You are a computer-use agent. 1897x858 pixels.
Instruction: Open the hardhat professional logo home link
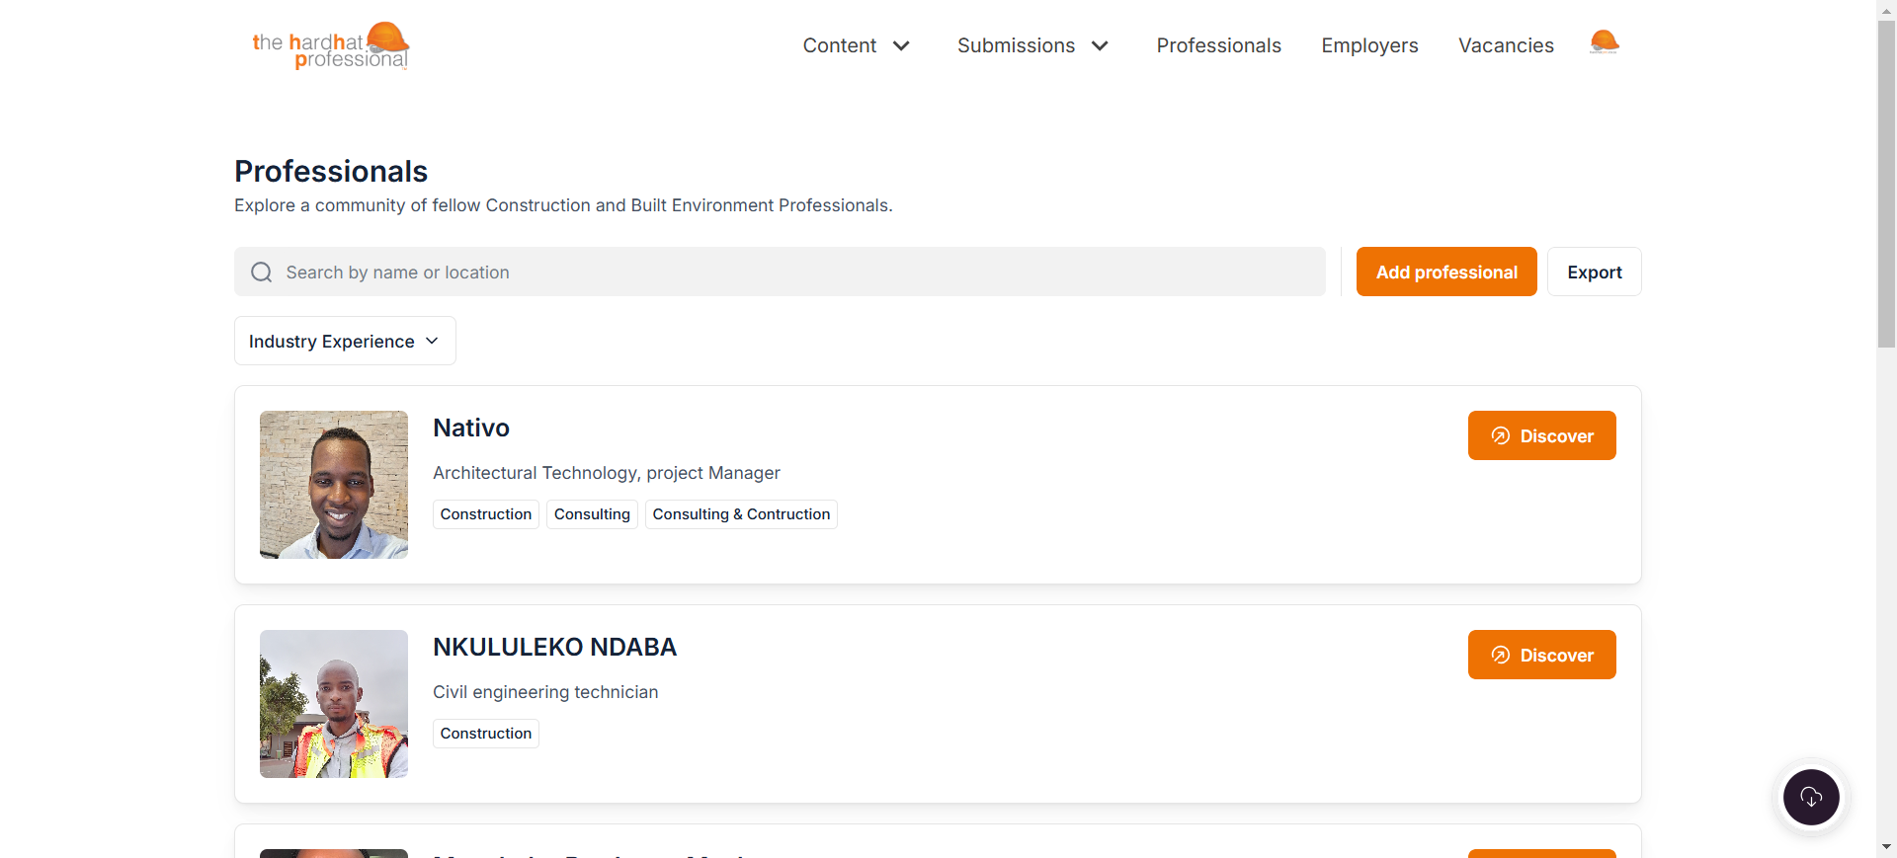(x=330, y=45)
